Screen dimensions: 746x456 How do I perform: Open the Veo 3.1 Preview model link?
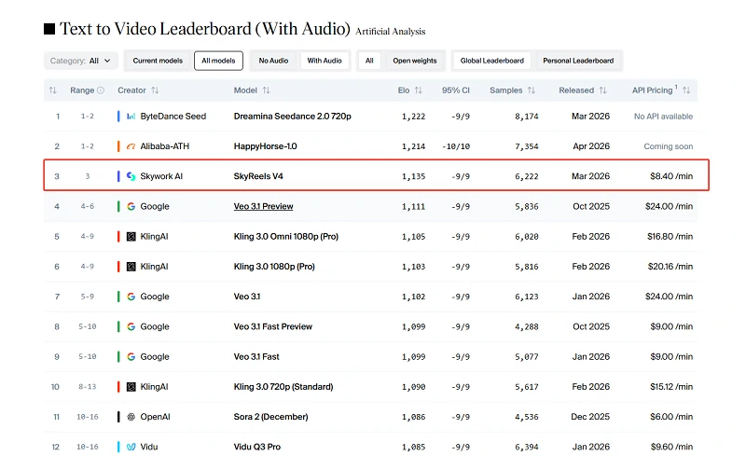click(x=263, y=207)
